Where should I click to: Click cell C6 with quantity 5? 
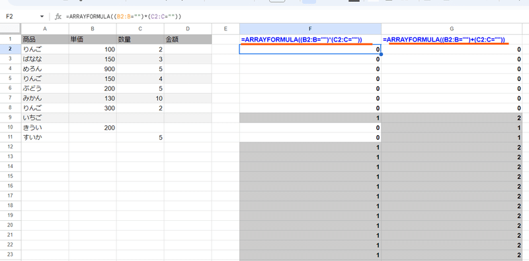[x=140, y=88]
